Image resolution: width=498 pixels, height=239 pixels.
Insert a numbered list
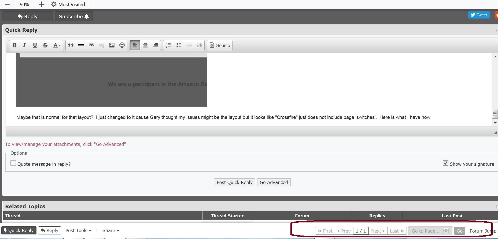(168, 45)
